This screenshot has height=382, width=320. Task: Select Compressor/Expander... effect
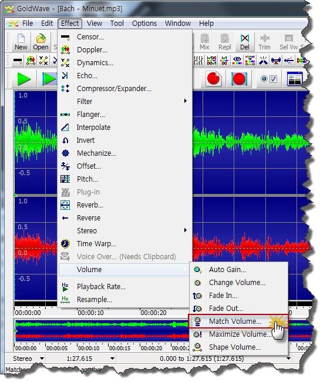pyautogui.click(x=124, y=89)
